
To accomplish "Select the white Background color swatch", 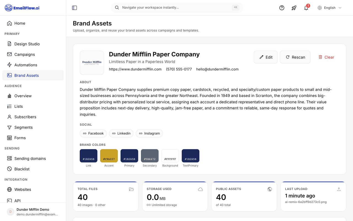I will click(170, 156).
